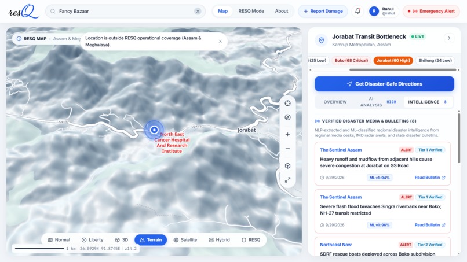
Task: Open The Sentinel Assam link on Jorabat bulletin
Action: [341, 150]
